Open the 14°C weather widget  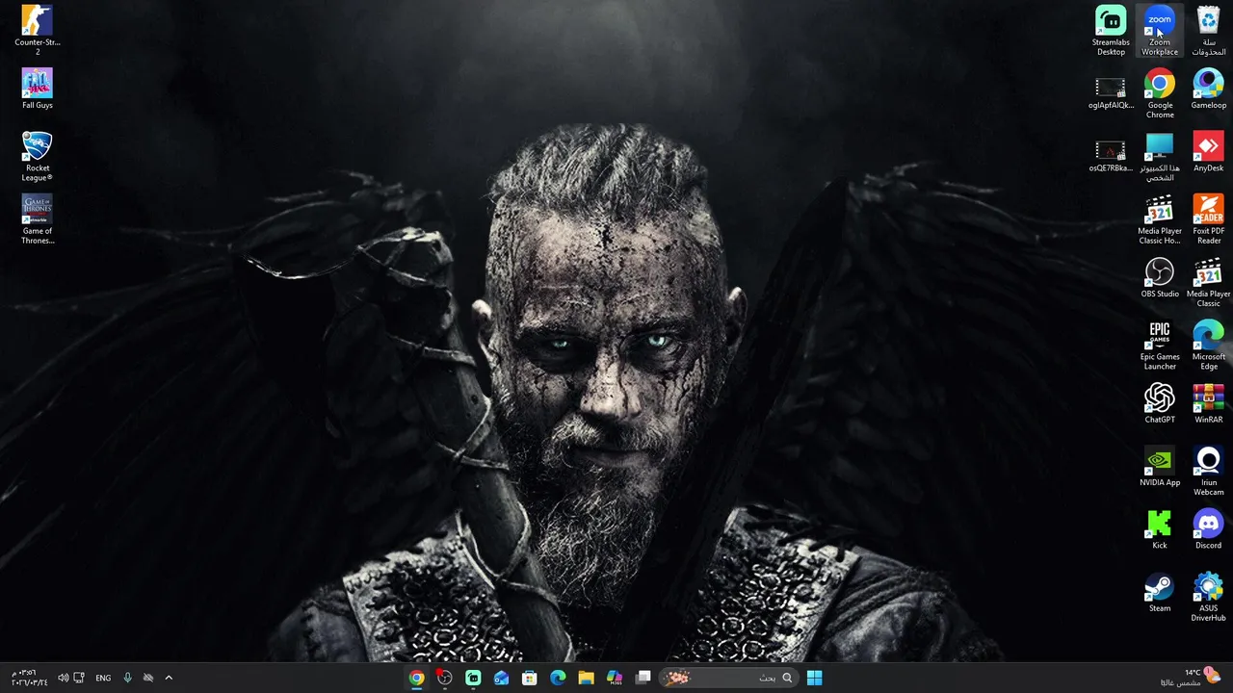tap(1189, 678)
